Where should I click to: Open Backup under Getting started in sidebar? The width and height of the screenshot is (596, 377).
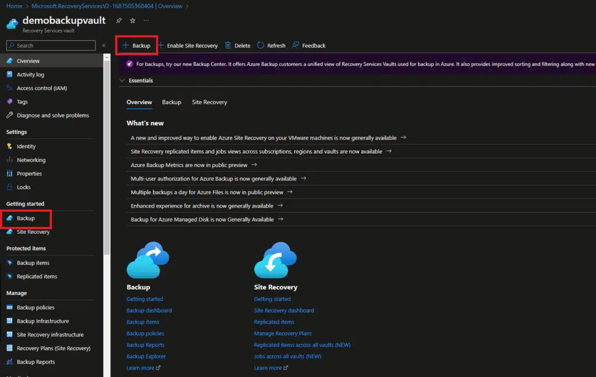[x=26, y=218]
